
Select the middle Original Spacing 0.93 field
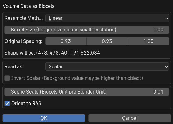click(107, 41)
